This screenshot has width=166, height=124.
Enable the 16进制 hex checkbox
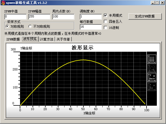click(x=105, y=27)
